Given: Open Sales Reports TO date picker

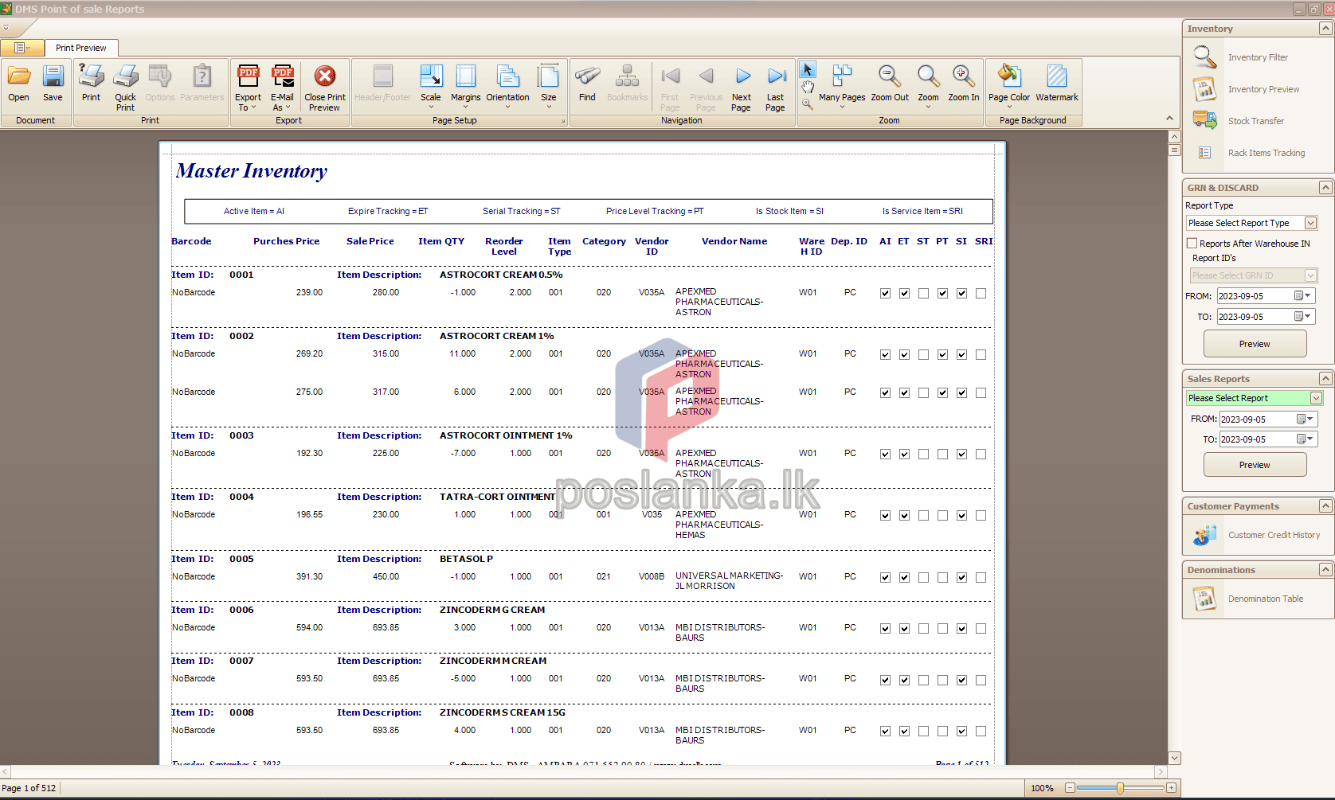Looking at the screenshot, I should (x=1305, y=439).
